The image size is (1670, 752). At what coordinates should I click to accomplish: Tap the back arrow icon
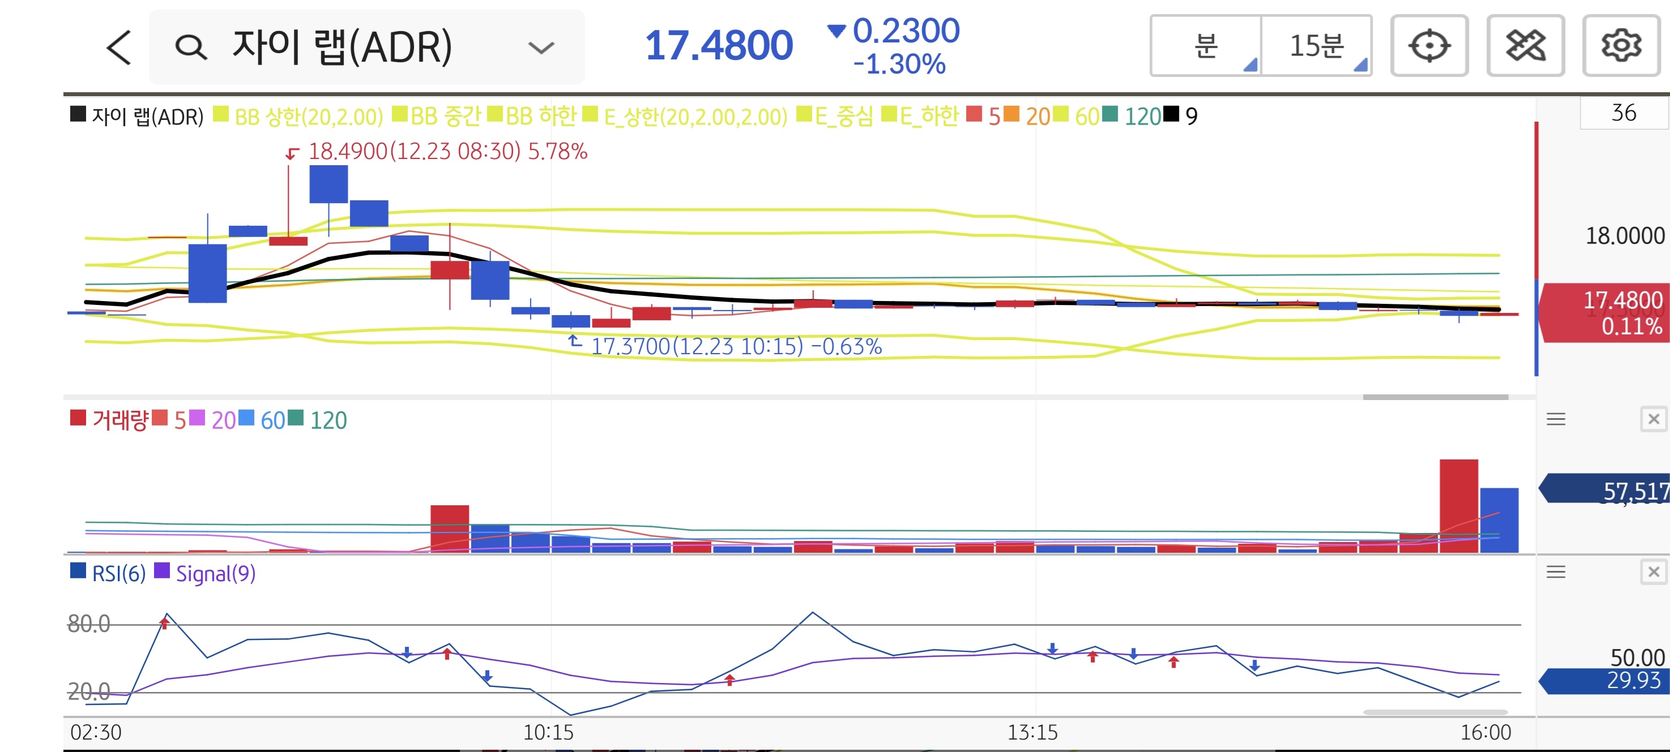[x=119, y=48]
